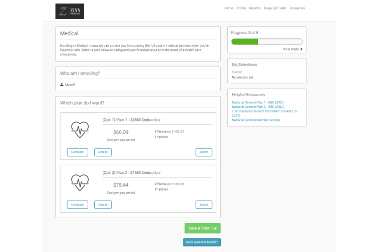Click the Zinn Insurance logo
Screen dimensions: 378x252
[x=70, y=11]
